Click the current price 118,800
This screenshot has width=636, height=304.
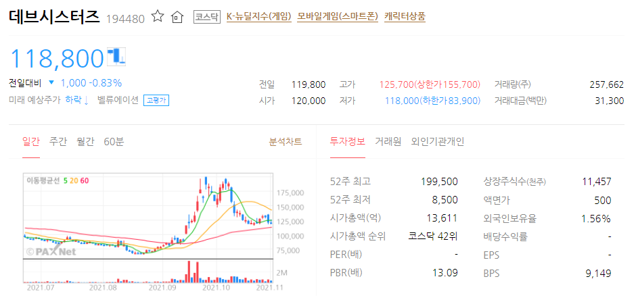coord(57,58)
